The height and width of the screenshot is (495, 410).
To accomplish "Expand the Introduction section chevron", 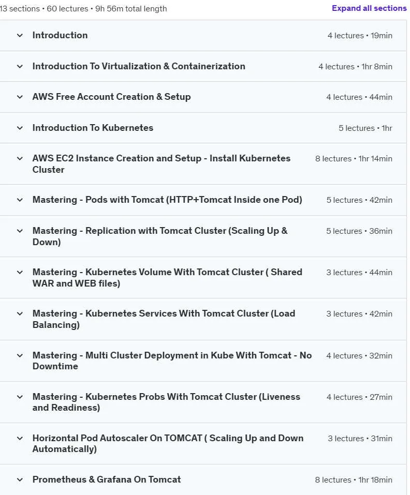I will coord(20,35).
